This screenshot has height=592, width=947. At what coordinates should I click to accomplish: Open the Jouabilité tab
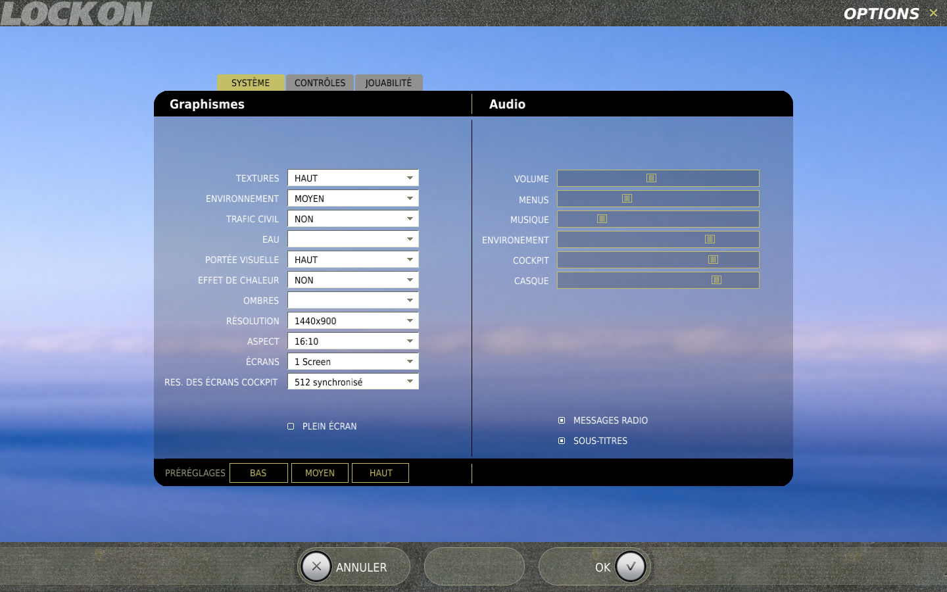388,83
